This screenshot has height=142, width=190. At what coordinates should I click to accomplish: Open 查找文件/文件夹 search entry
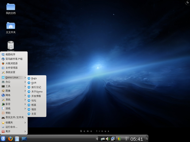point(14,117)
